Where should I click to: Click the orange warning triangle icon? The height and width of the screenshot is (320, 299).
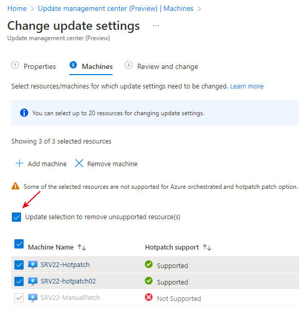click(x=15, y=186)
